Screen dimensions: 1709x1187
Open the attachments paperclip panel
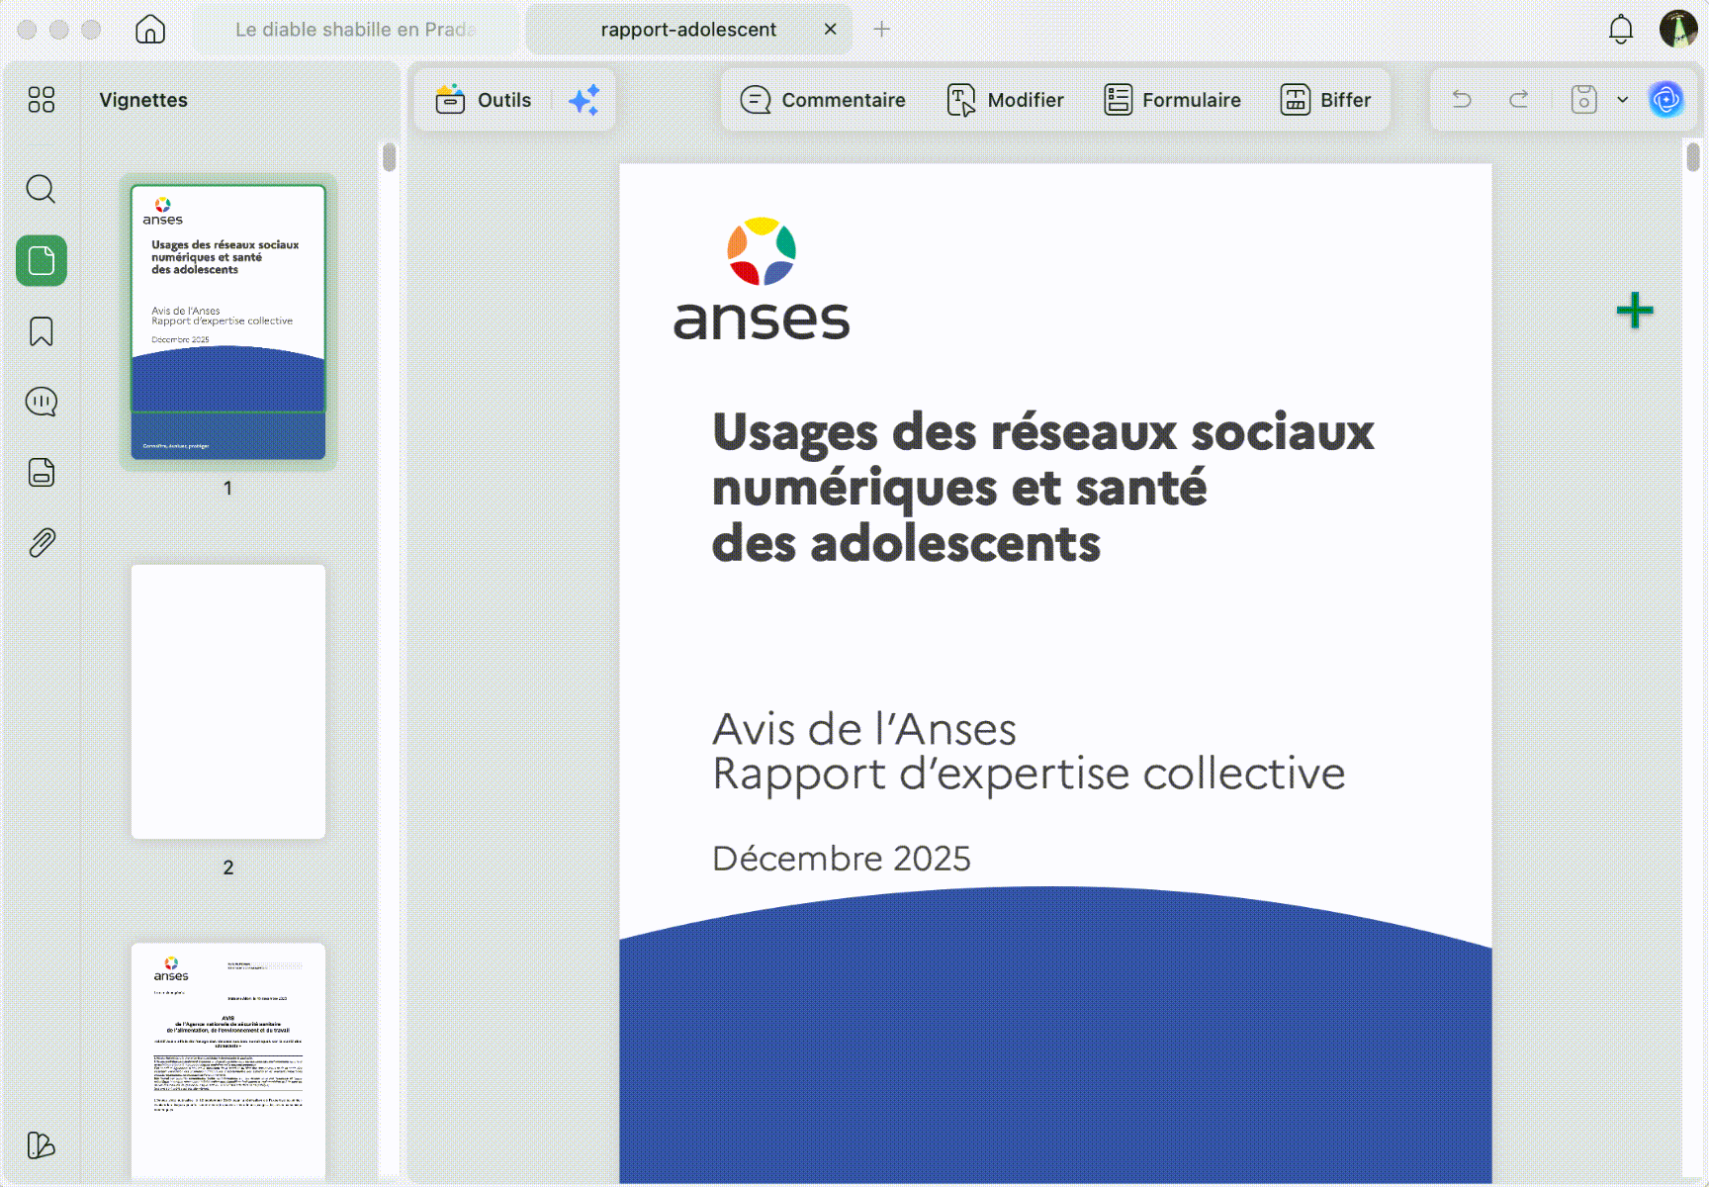click(x=42, y=543)
